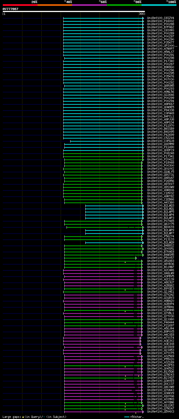Select hit label UniRef100_P11970
Image resolution: width=179 pixels, height=419 pixels.
pyautogui.click(x=161, y=126)
